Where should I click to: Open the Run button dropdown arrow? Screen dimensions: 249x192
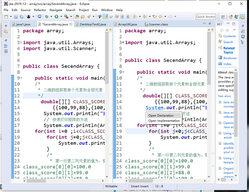pos(60,17)
